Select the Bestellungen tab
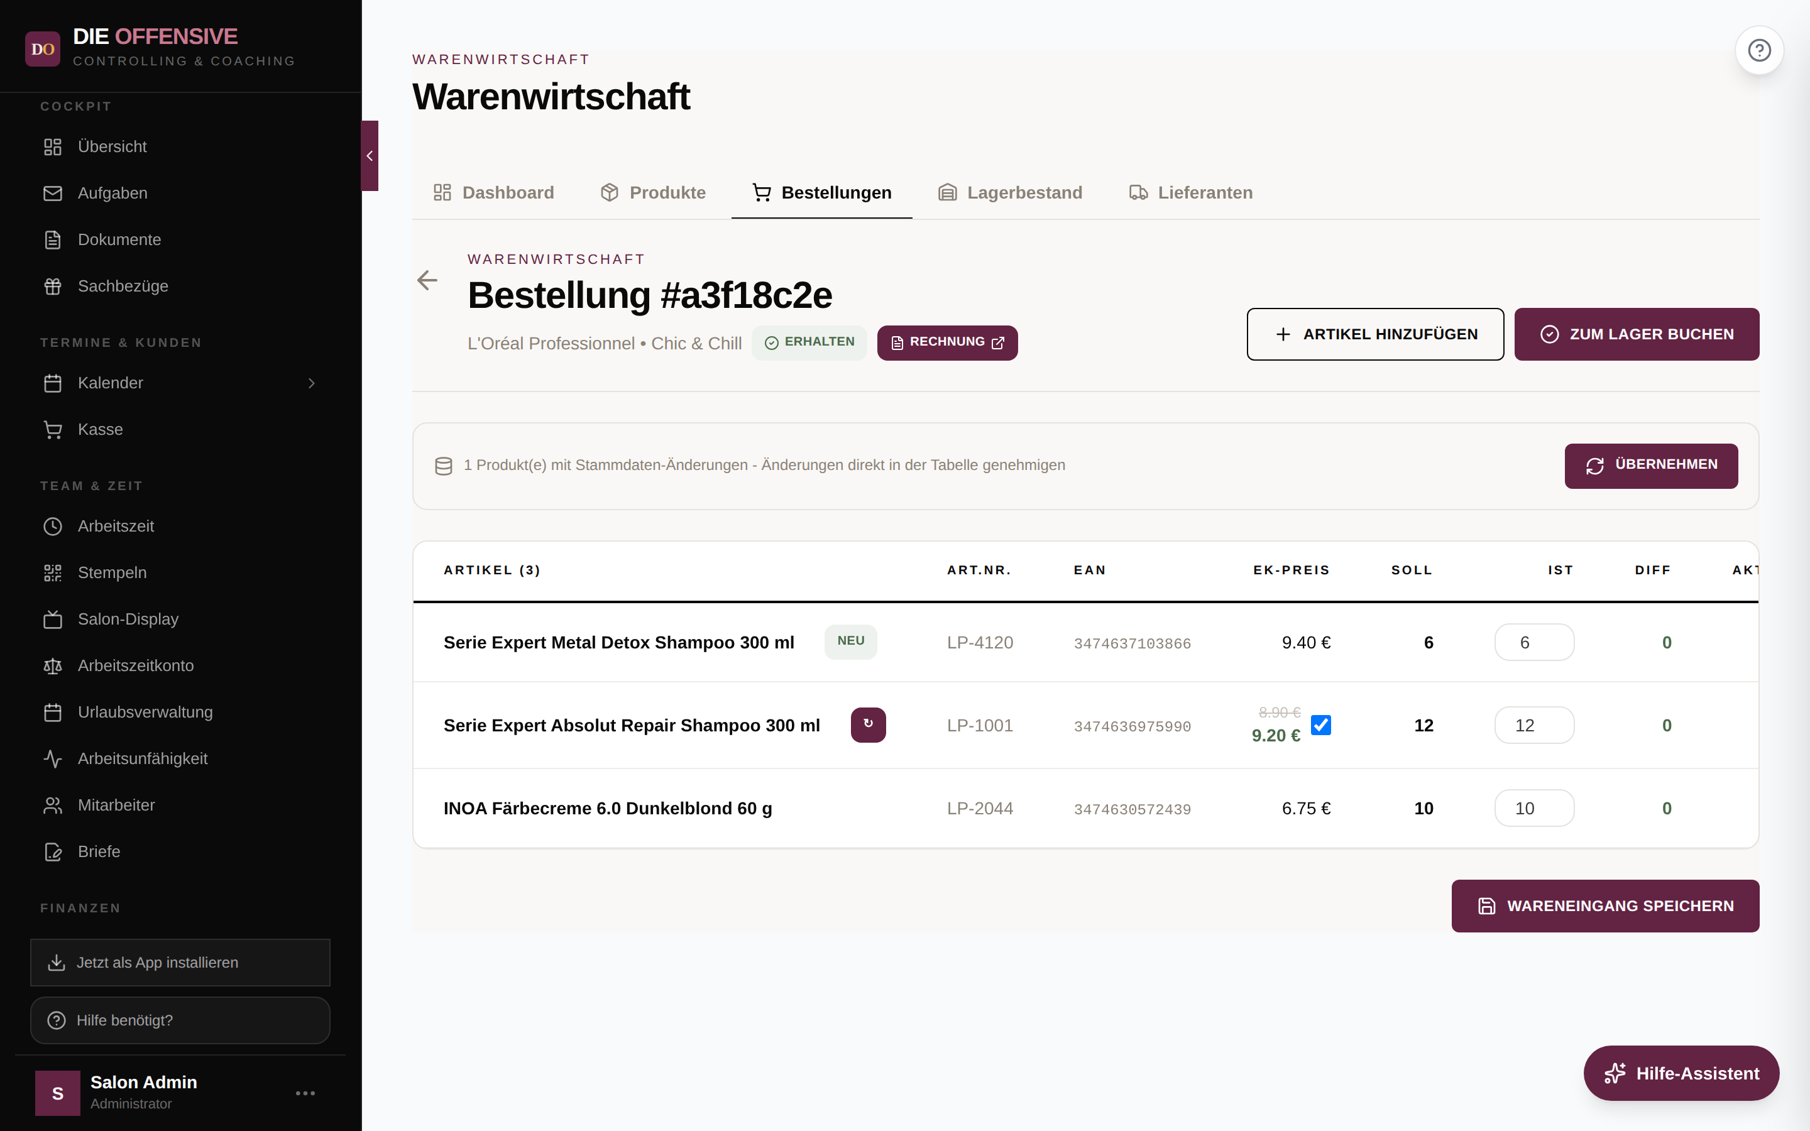This screenshot has height=1131, width=1810. [821, 192]
